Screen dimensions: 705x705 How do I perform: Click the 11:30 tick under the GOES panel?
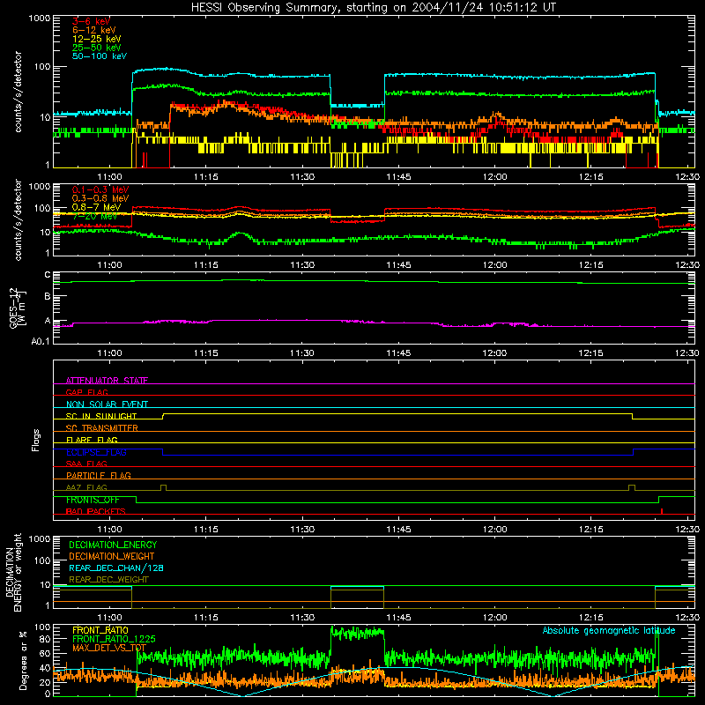[x=302, y=353]
